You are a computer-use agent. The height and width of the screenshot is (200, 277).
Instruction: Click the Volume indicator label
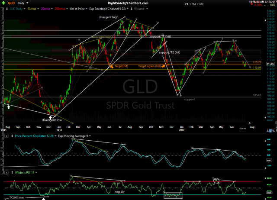[139, 9]
